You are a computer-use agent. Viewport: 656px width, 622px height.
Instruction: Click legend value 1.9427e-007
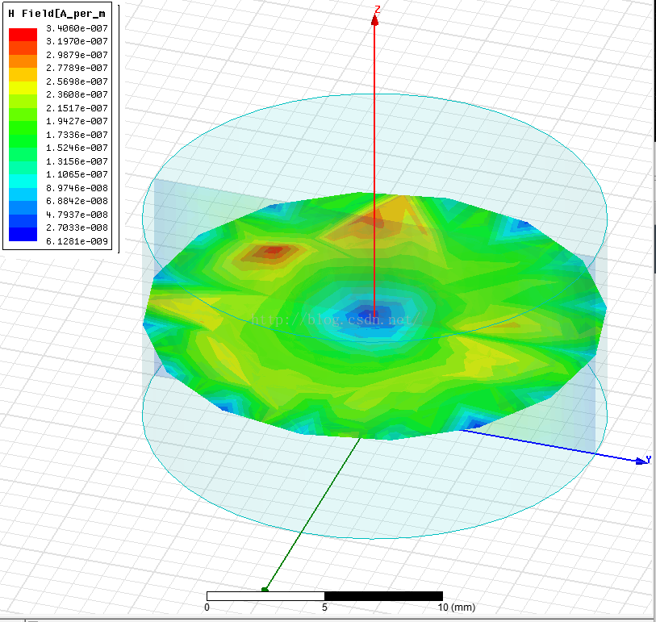coord(77,121)
